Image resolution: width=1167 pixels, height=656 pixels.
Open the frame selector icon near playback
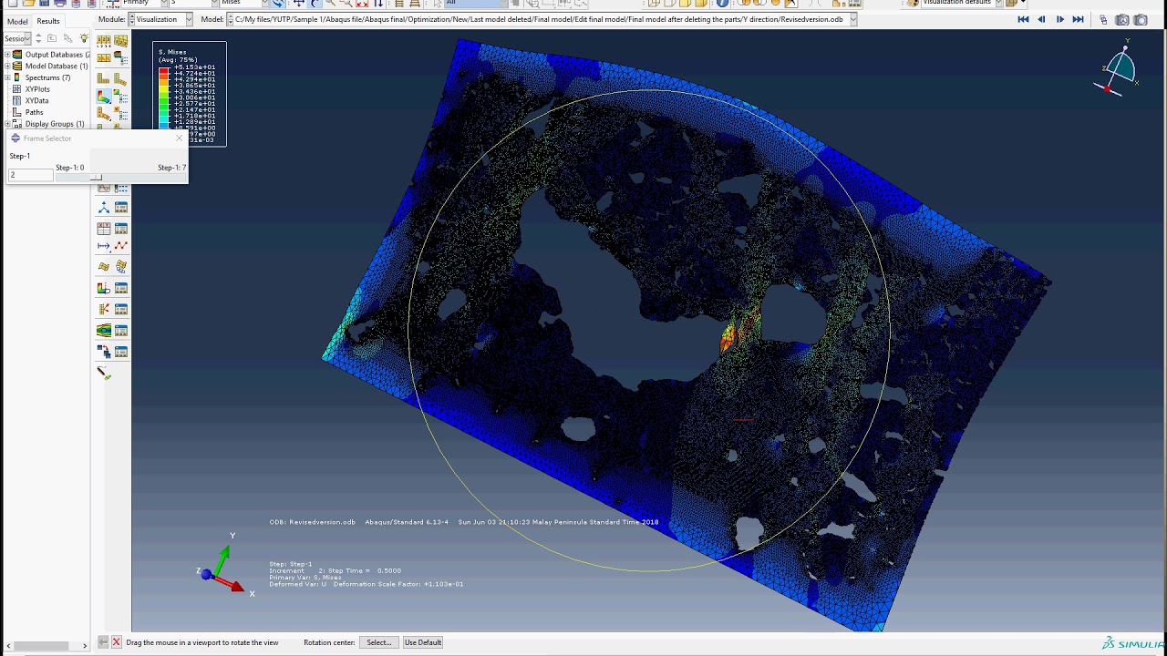[x=1103, y=19]
